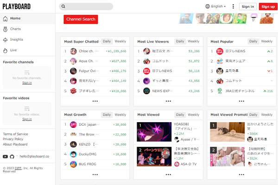This screenshot has width=278, height=185.
Task: Expand Most Popular list with ellipsis
Action: (241, 101)
